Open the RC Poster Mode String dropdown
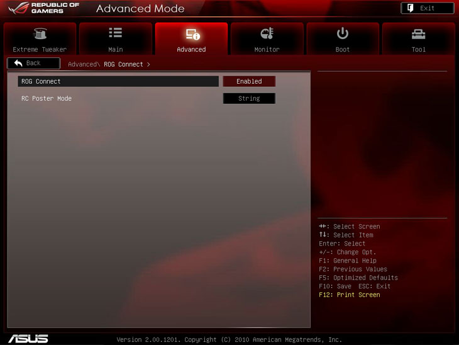The width and height of the screenshot is (459, 345). click(249, 98)
